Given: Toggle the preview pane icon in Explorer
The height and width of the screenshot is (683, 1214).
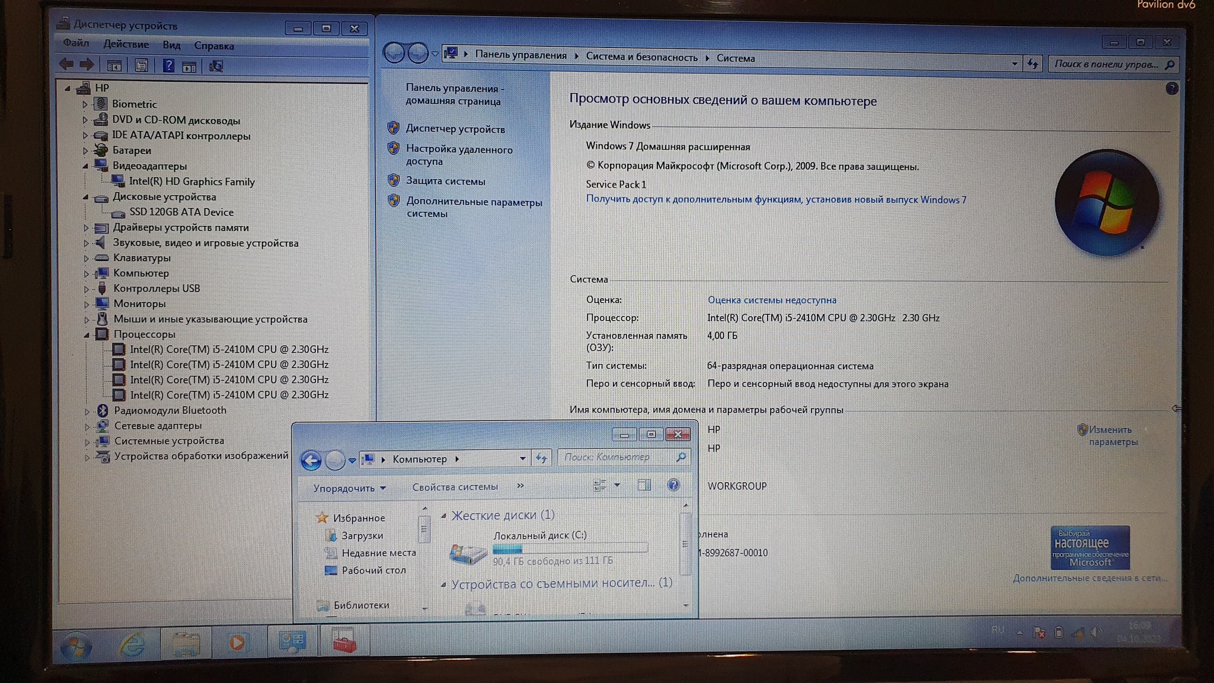Looking at the screenshot, I should click(x=644, y=485).
